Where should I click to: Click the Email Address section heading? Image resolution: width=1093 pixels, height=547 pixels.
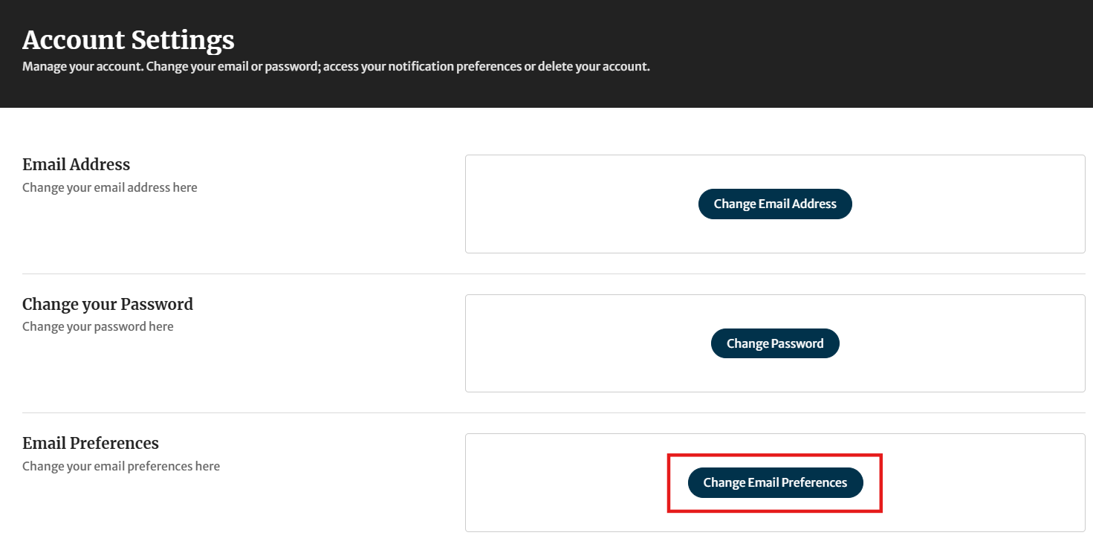pyautogui.click(x=76, y=164)
